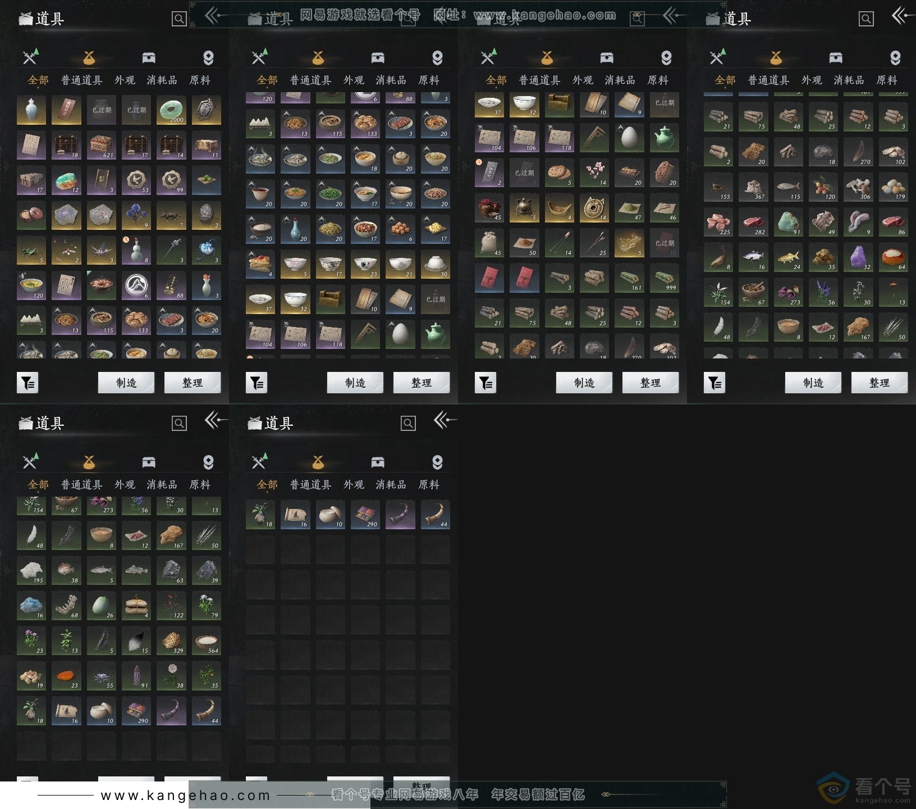Open filter options in the top-left panel
This screenshot has height=809, width=916.
[x=28, y=383]
